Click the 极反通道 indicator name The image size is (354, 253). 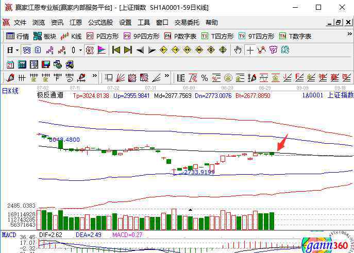point(50,95)
